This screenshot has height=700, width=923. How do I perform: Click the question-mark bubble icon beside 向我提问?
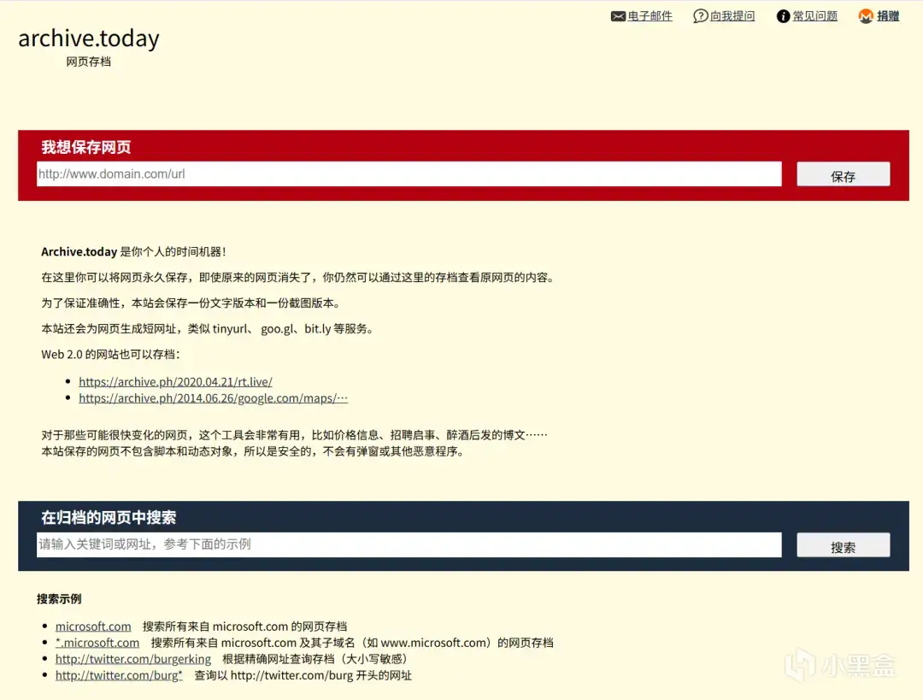click(701, 16)
